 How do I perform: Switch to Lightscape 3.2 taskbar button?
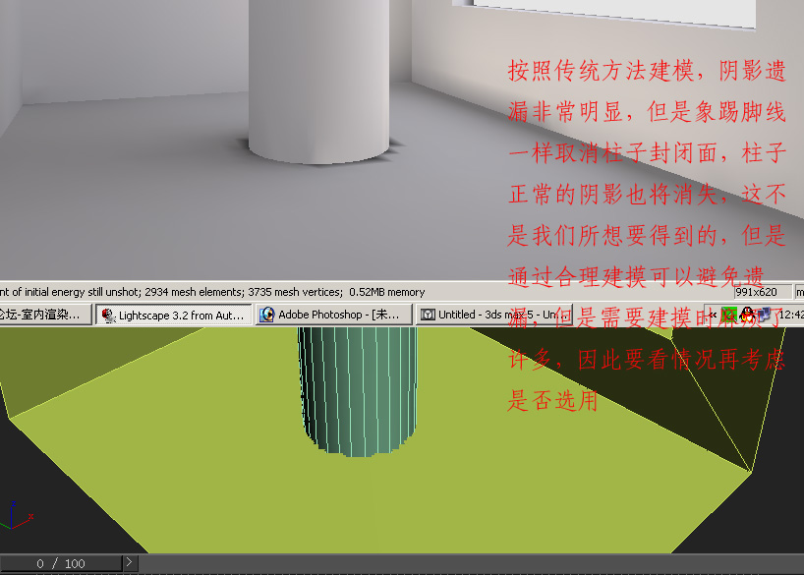[x=174, y=315]
